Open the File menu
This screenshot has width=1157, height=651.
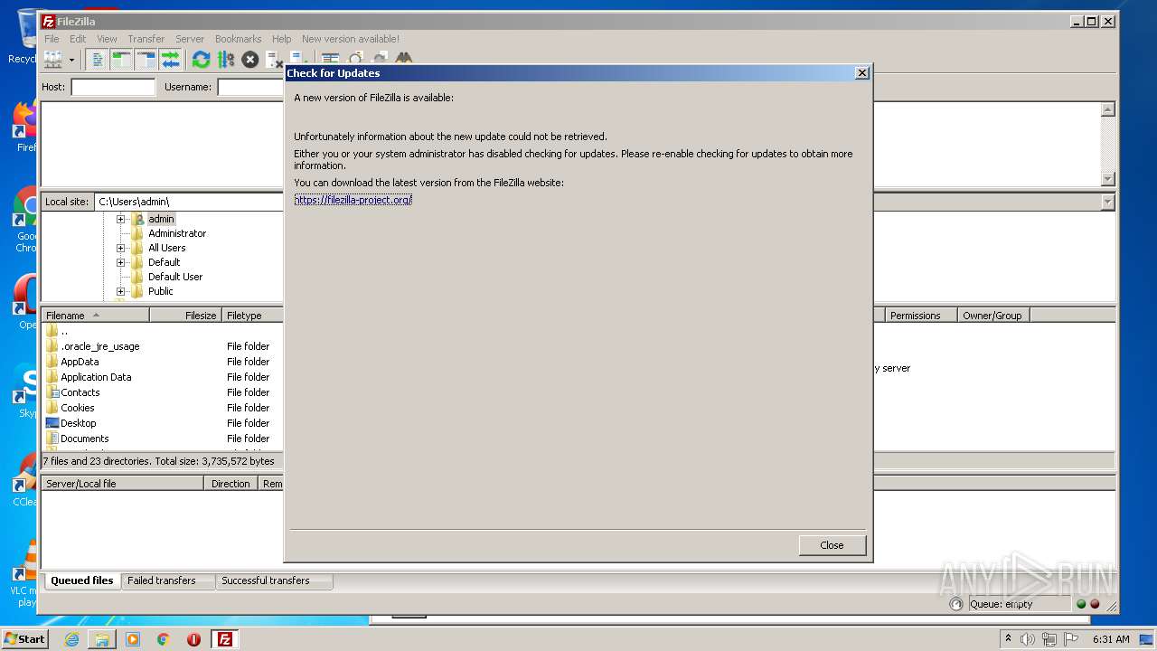pyautogui.click(x=52, y=39)
